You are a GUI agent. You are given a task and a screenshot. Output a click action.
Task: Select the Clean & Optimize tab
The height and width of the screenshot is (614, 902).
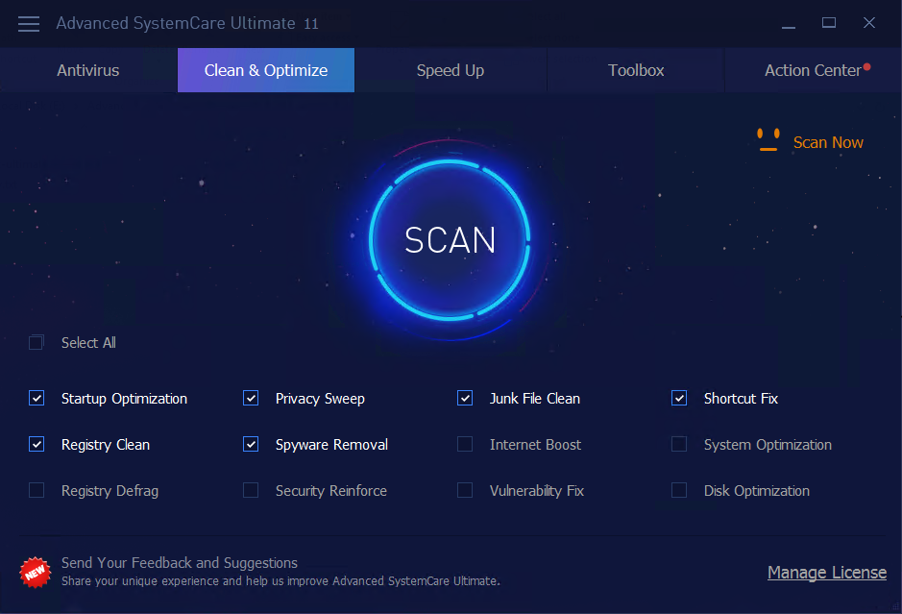(x=266, y=70)
